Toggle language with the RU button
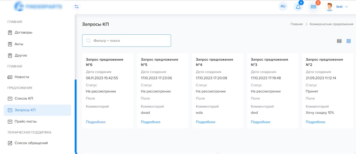The width and height of the screenshot is (356, 154). pyautogui.click(x=283, y=6)
